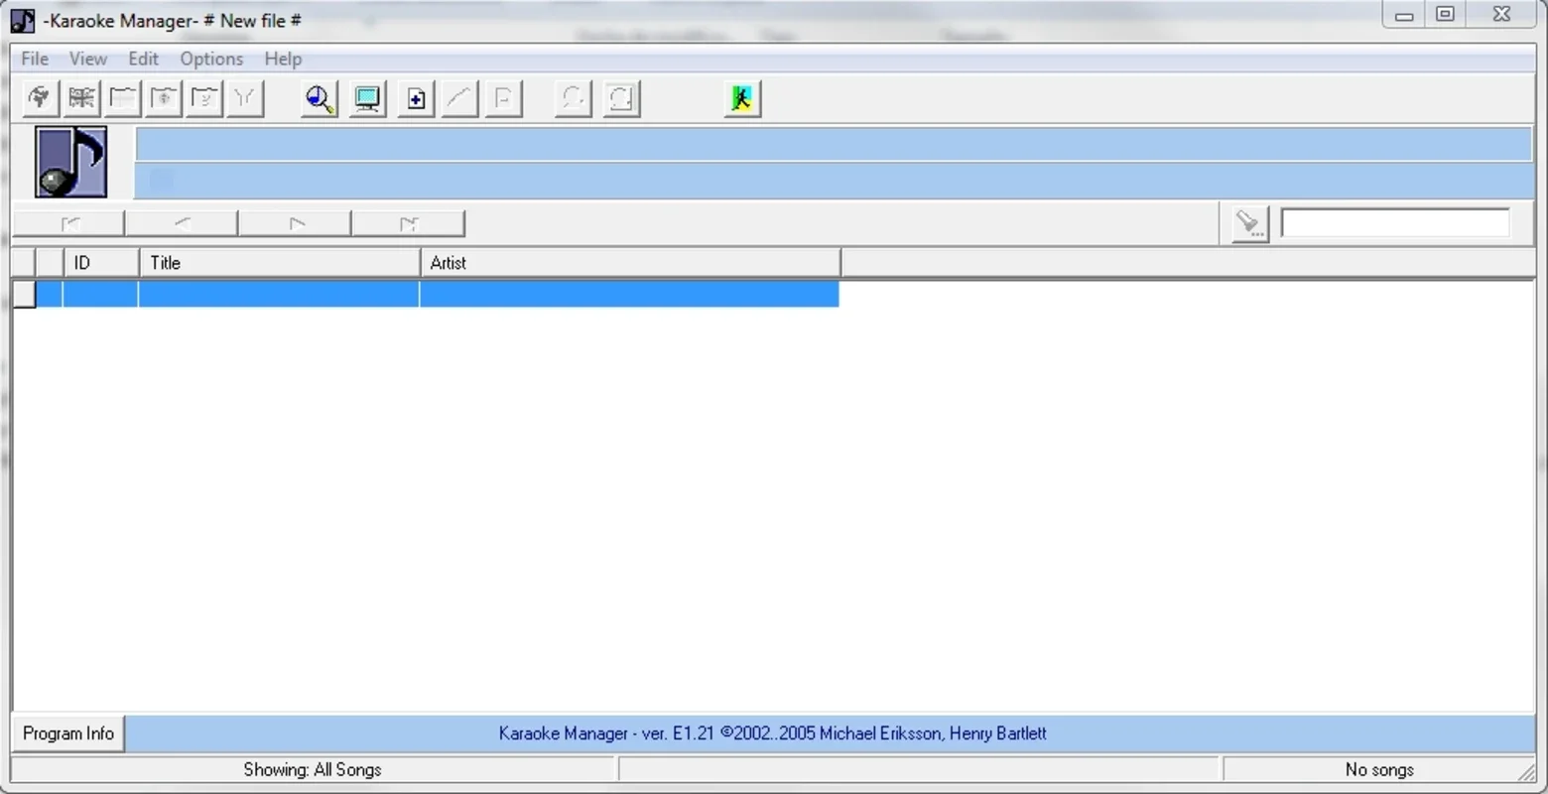Click the highlighted Title cell in first row
This screenshot has height=794, width=1548.
pyautogui.click(x=279, y=294)
